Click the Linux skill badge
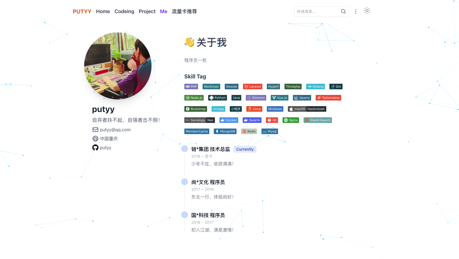This screenshot has width=459, height=259. coord(254,109)
